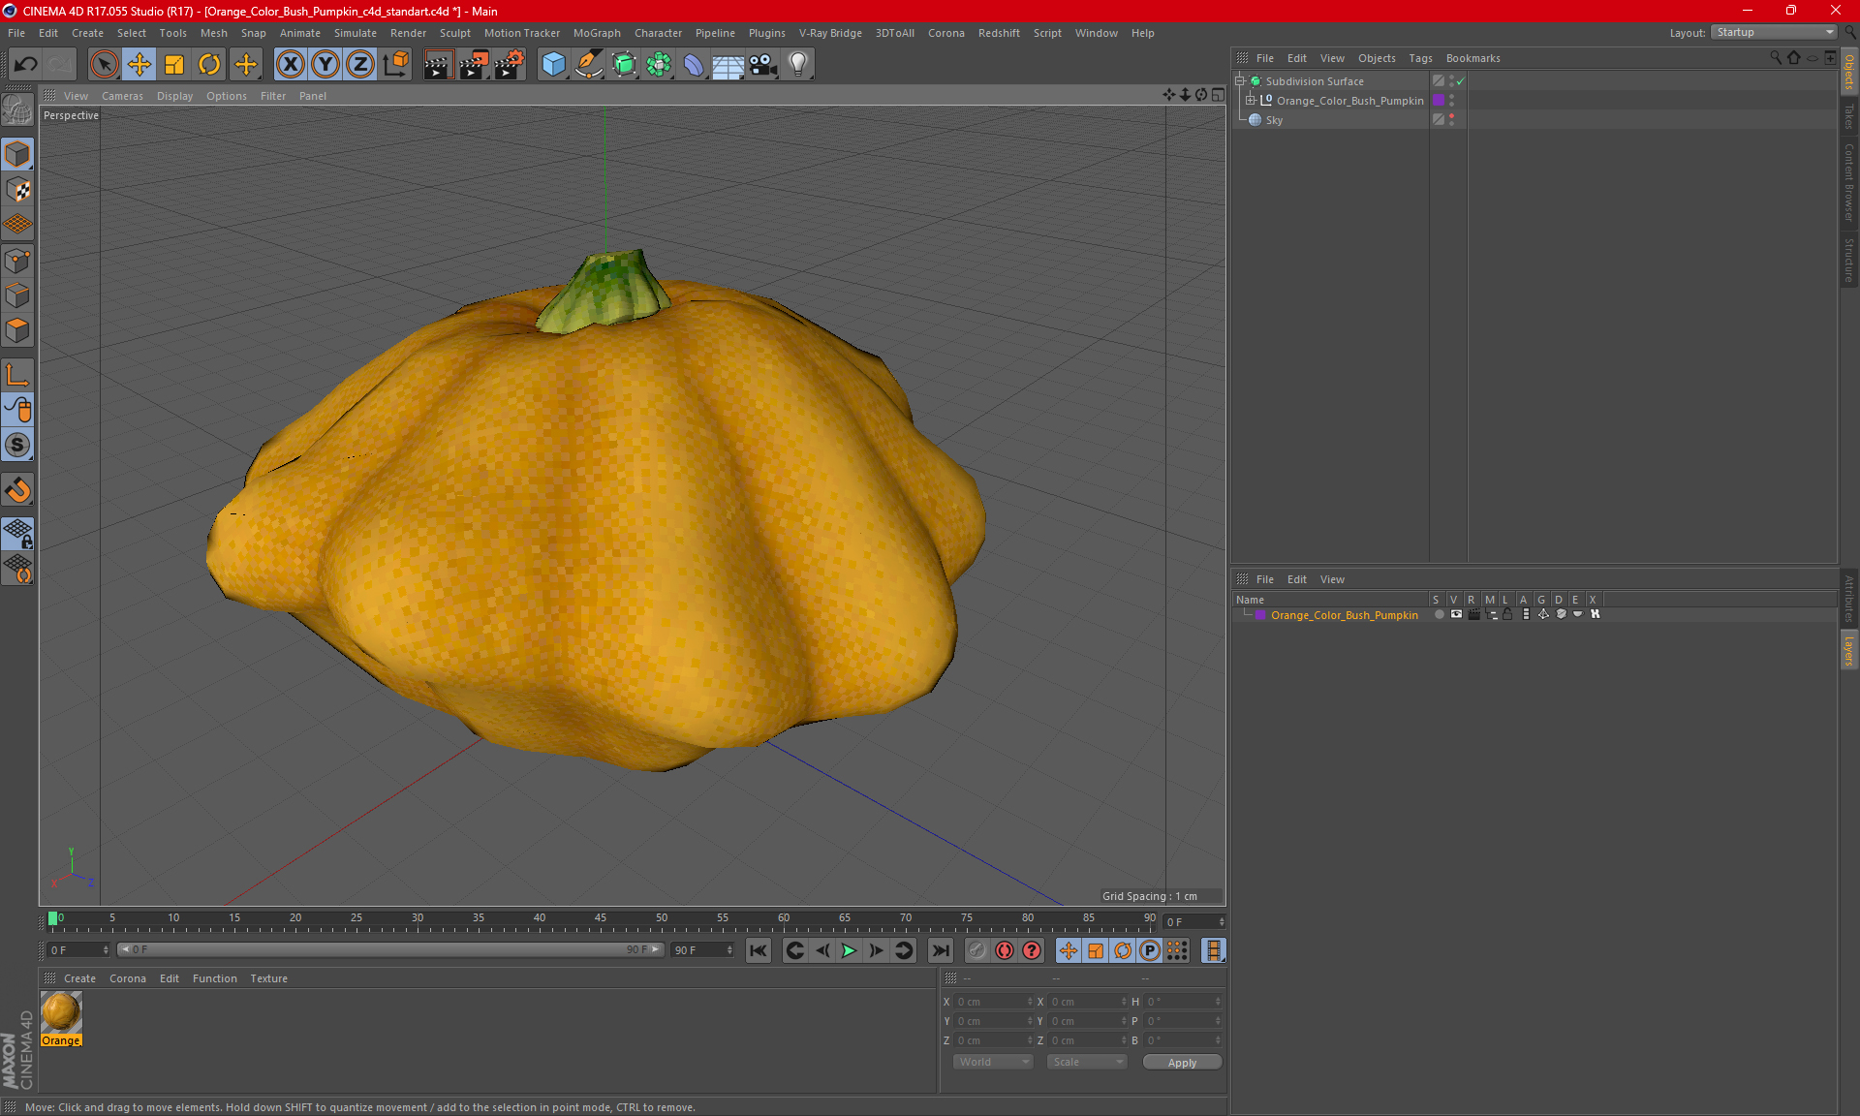Toggle Y axis lock
Image resolution: width=1860 pixels, height=1116 pixels.
(325, 64)
